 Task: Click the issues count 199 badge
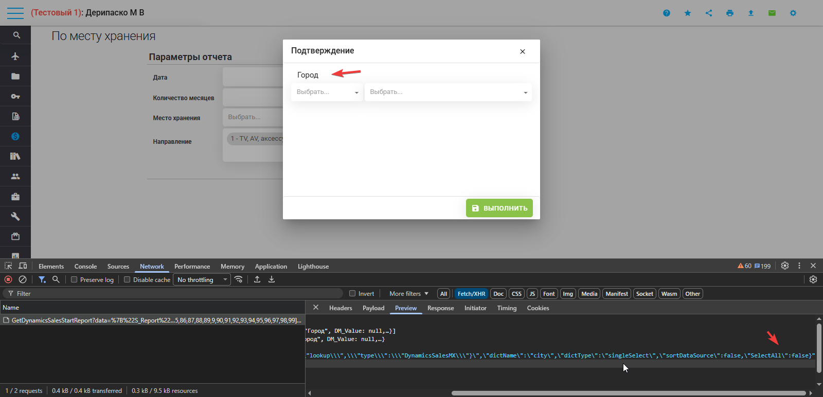(763, 266)
